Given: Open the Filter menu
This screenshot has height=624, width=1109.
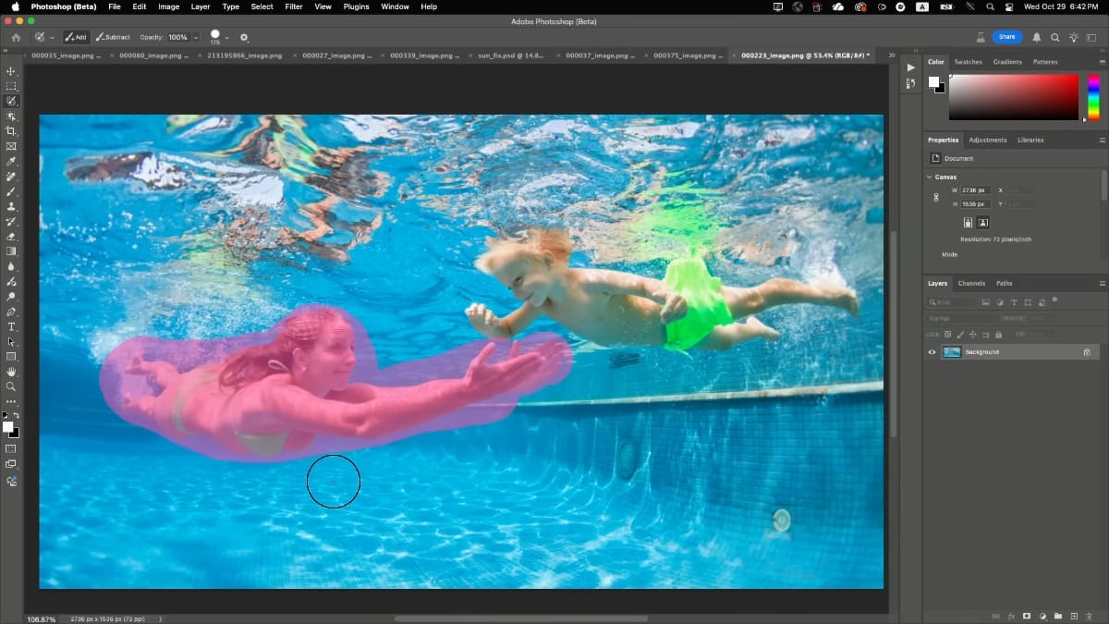Looking at the screenshot, I should point(294,6).
